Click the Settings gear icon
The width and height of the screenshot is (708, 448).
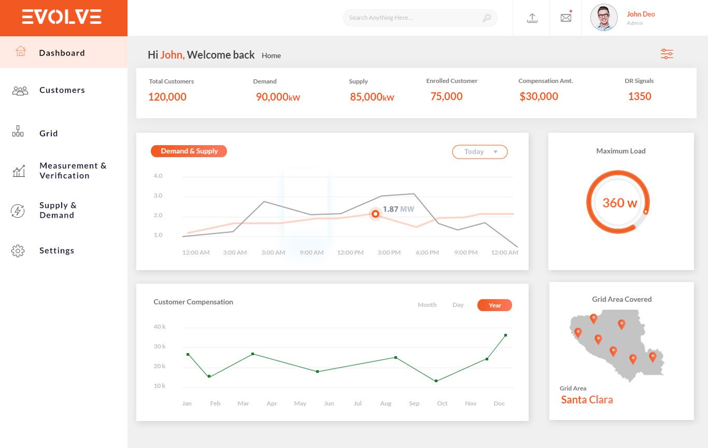18,251
